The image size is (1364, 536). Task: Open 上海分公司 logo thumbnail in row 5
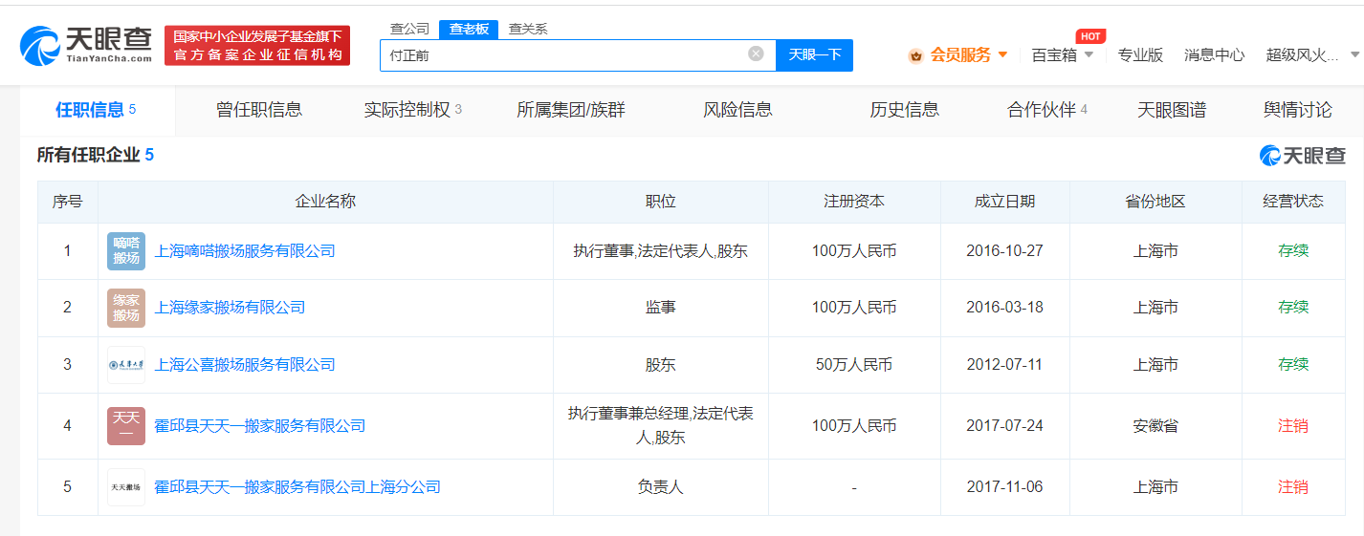(x=126, y=487)
